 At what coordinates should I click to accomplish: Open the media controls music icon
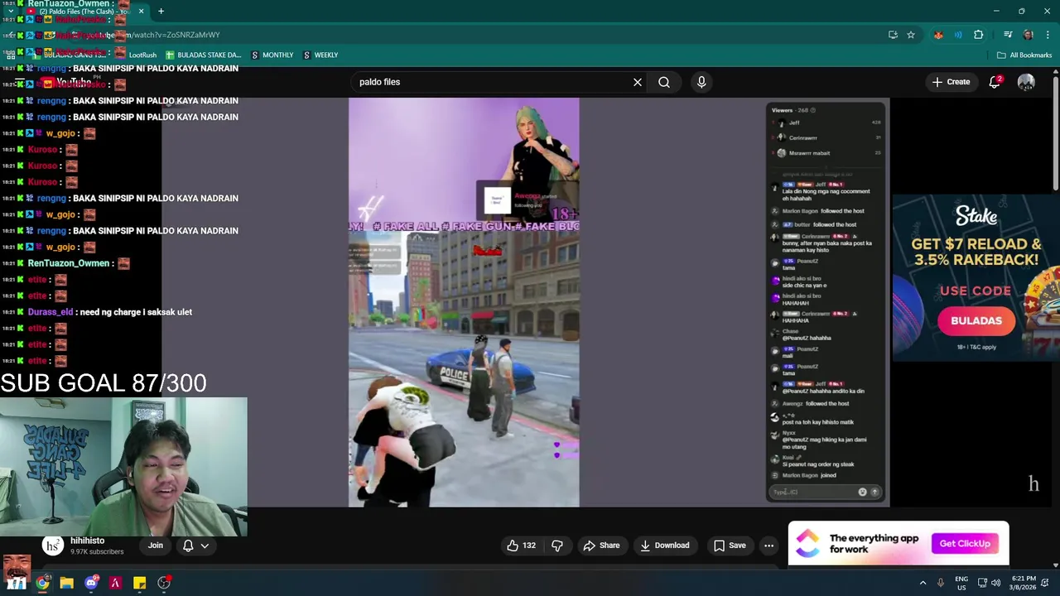tap(1008, 35)
